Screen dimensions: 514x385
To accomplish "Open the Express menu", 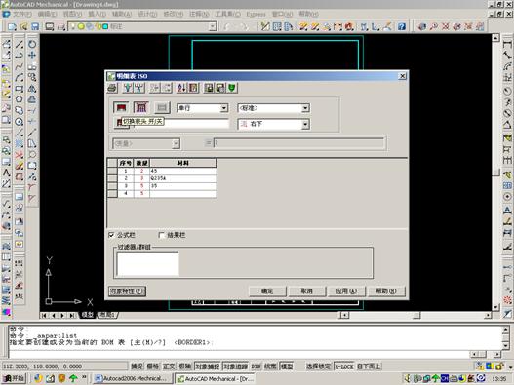I will [x=256, y=14].
